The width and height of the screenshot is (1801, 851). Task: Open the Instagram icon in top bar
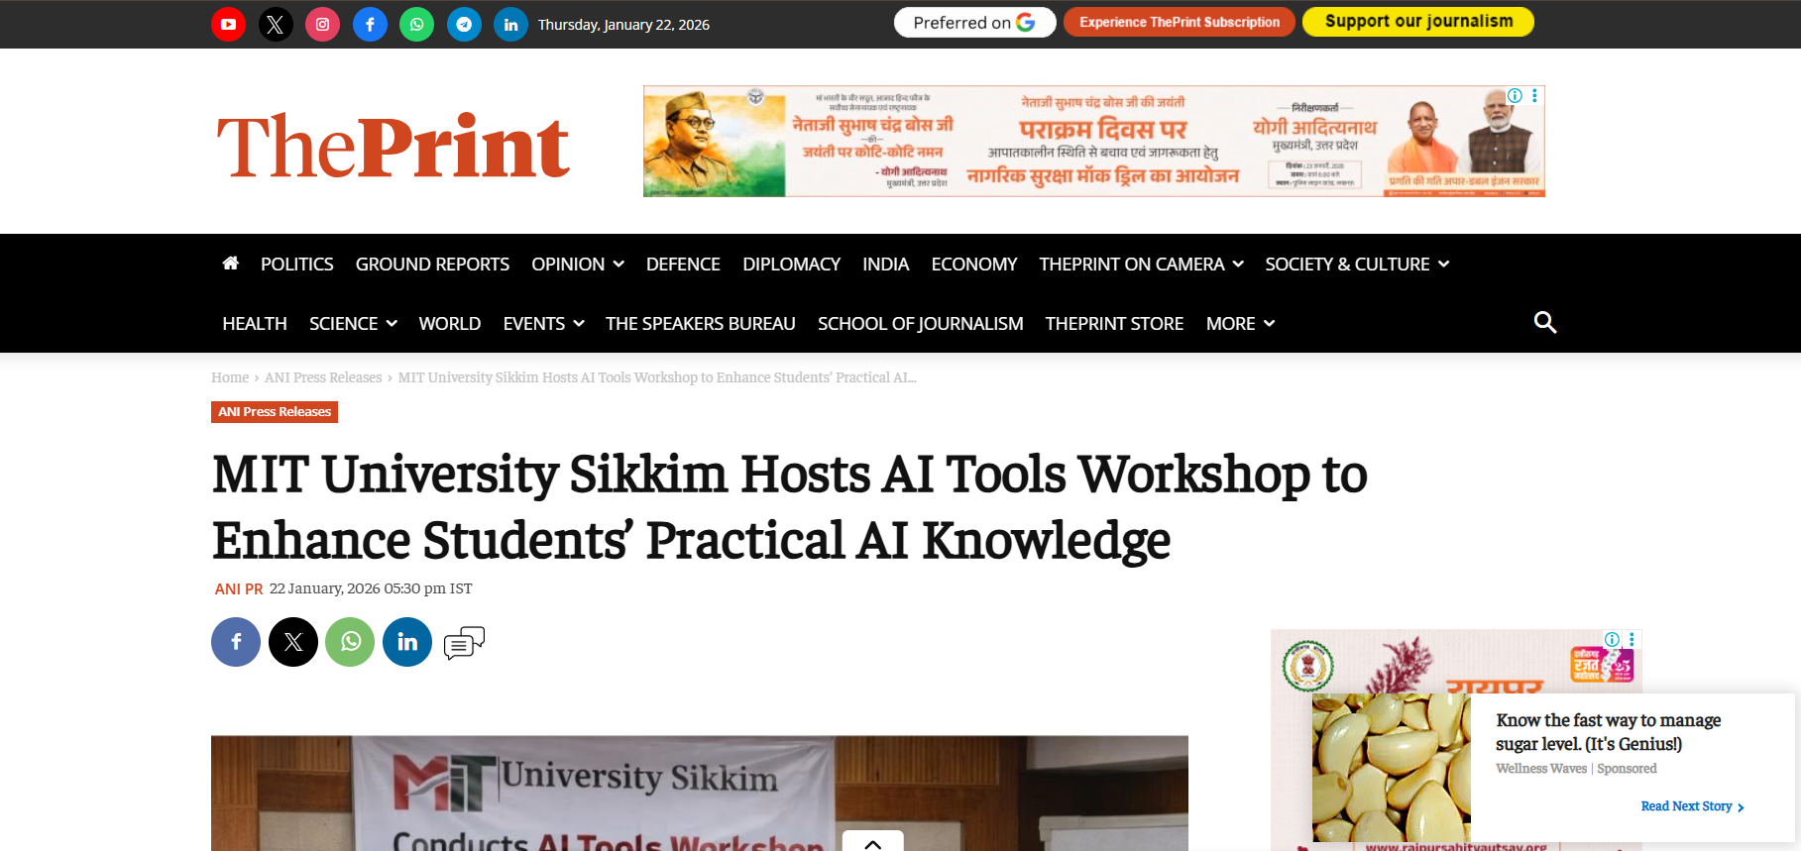point(322,24)
